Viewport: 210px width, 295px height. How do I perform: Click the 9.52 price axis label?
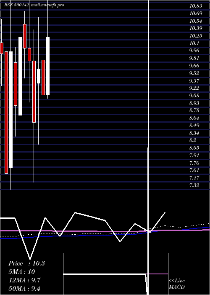pyautogui.click(x=194, y=73)
